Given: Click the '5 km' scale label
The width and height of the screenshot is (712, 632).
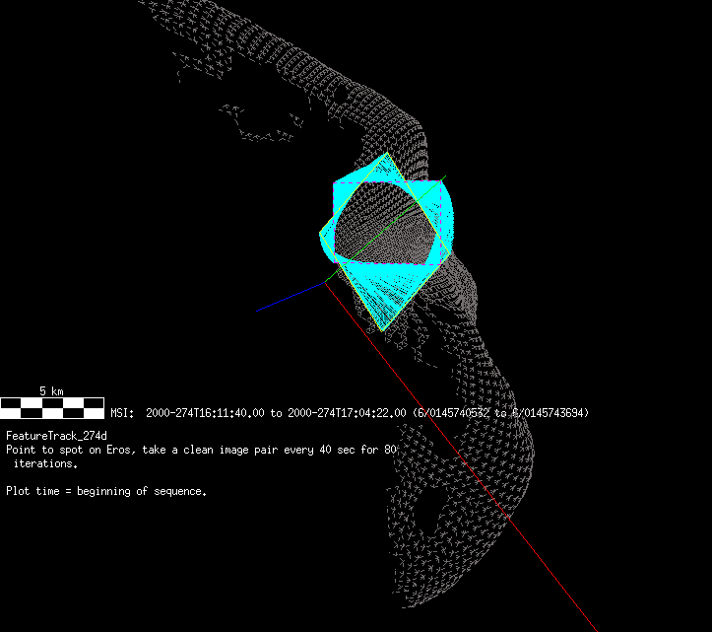Looking at the screenshot, I should [51, 391].
